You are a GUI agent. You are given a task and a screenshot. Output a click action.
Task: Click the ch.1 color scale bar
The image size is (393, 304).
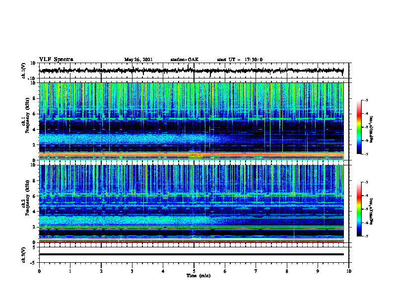point(359,127)
